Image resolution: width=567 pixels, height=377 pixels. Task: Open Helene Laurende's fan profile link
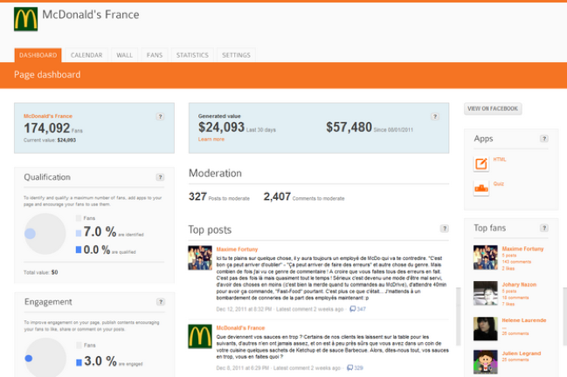pos(524,320)
